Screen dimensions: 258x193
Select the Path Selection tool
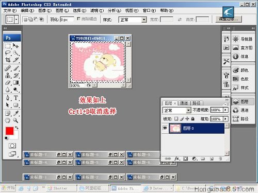(8, 105)
